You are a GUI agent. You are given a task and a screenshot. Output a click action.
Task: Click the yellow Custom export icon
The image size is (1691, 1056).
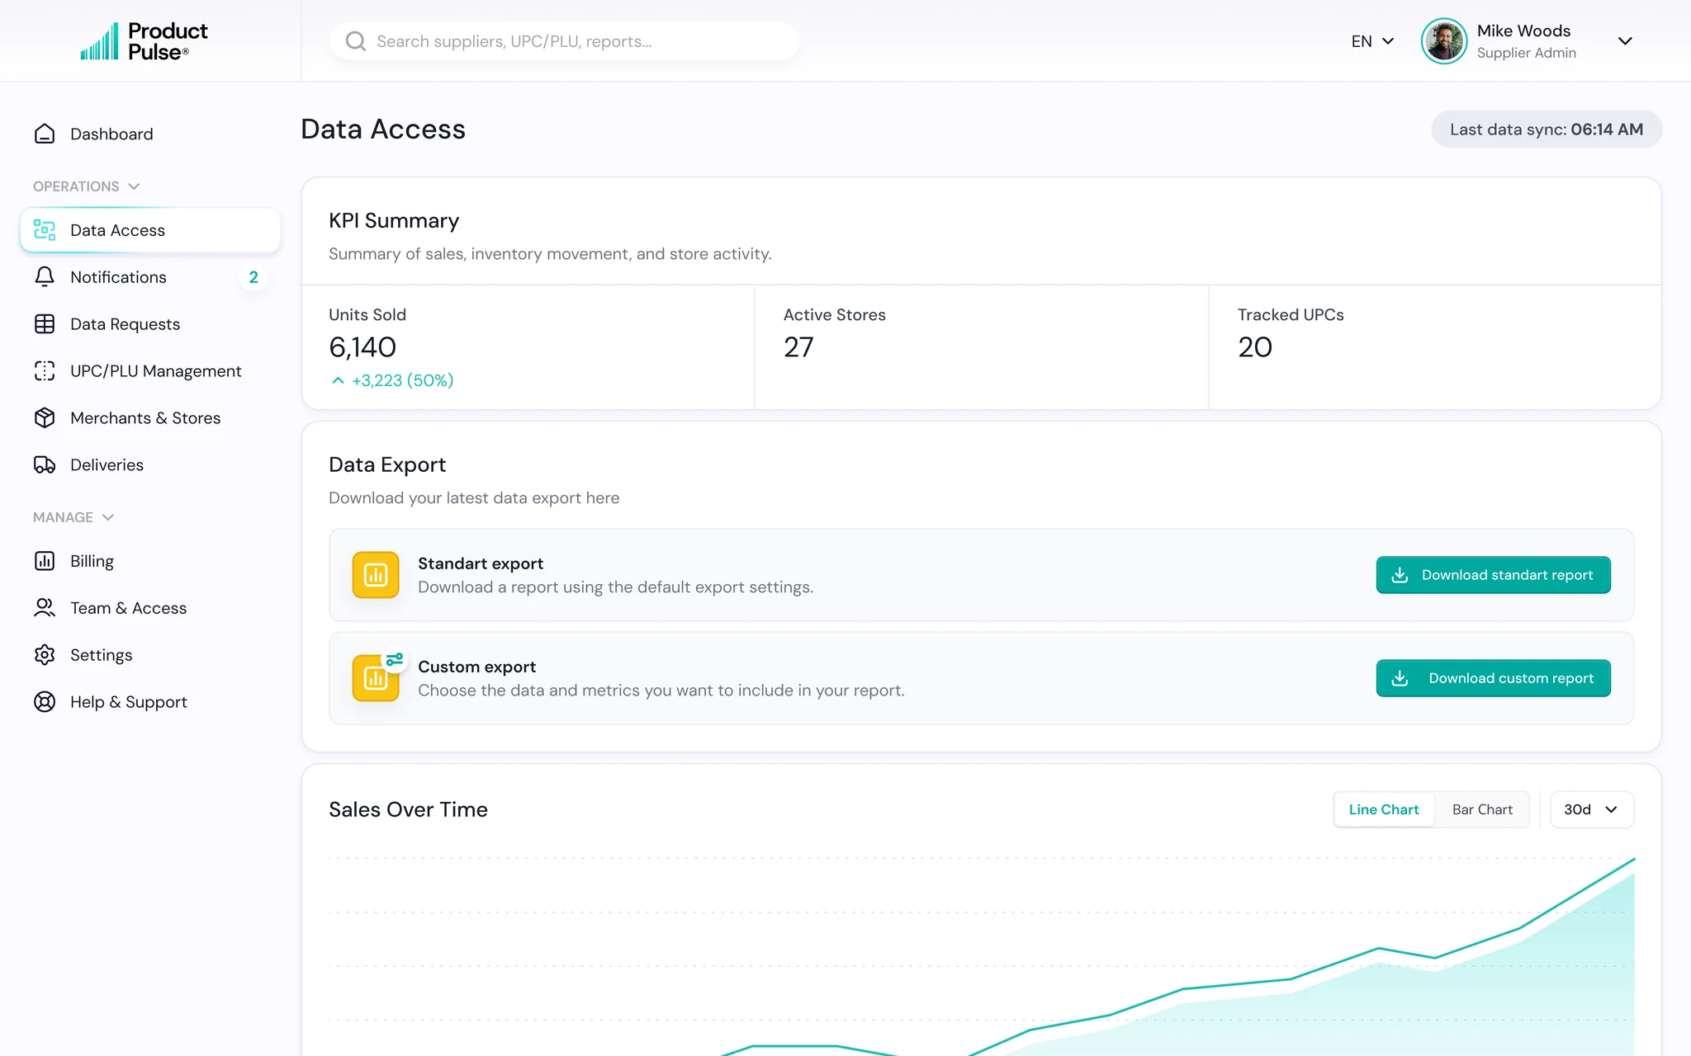tap(376, 677)
